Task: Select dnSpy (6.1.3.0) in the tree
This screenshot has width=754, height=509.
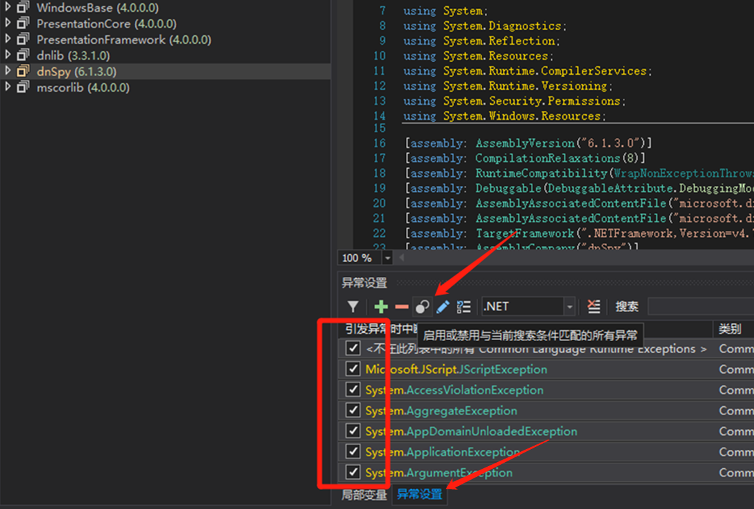Action: [x=76, y=71]
